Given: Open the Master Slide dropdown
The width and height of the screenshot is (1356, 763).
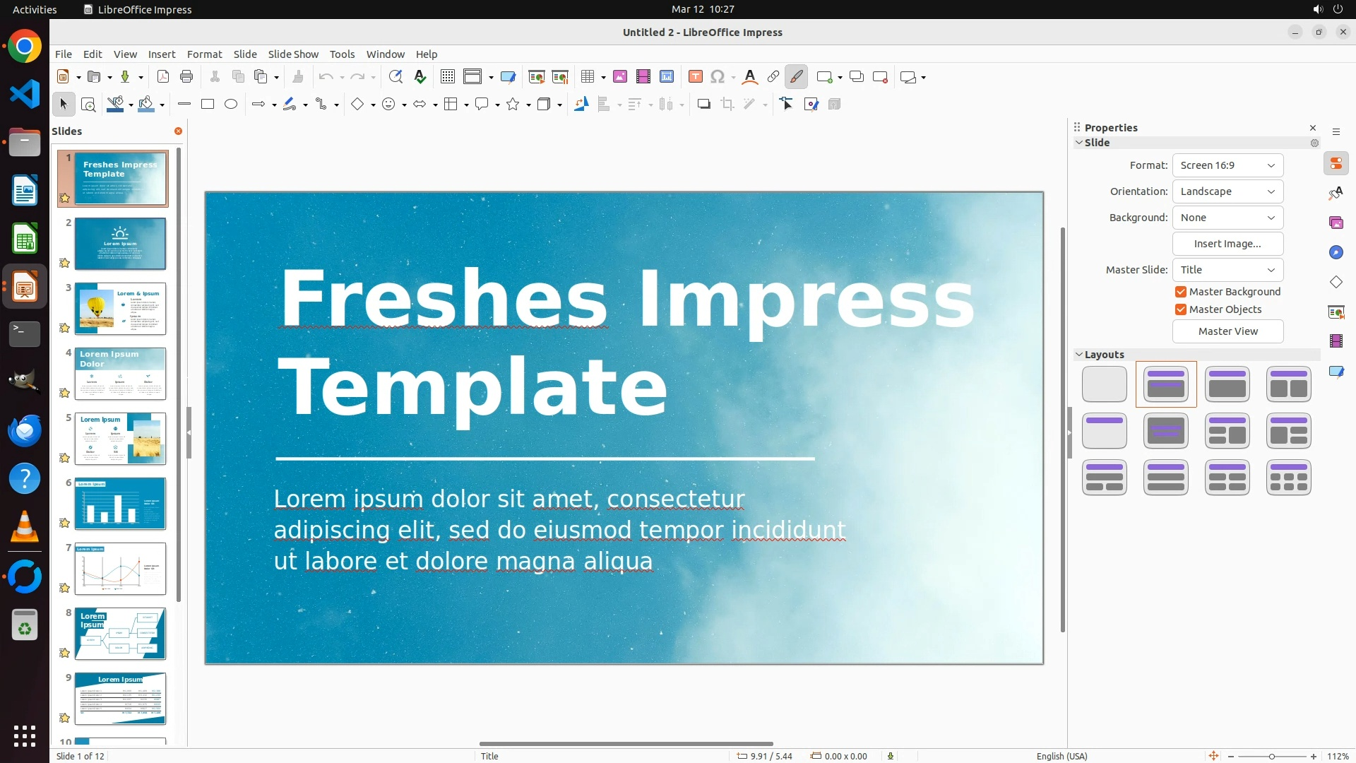Looking at the screenshot, I should tap(1227, 270).
